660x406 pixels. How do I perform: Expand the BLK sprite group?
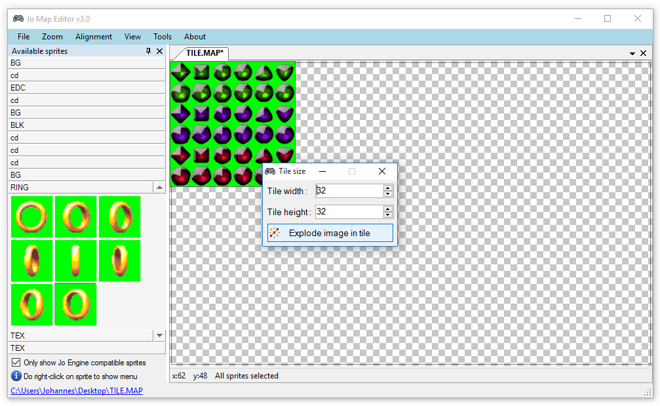point(87,125)
